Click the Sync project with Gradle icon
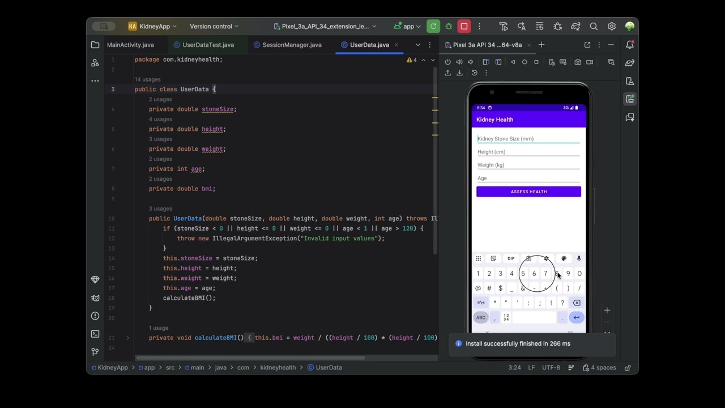This screenshot has width=725, height=408. pyautogui.click(x=575, y=26)
